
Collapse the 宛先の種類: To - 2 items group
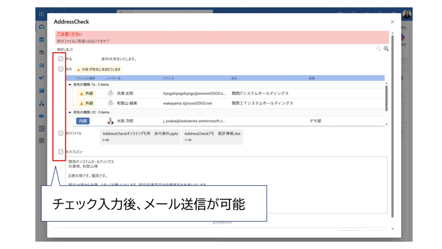(70, 84)
